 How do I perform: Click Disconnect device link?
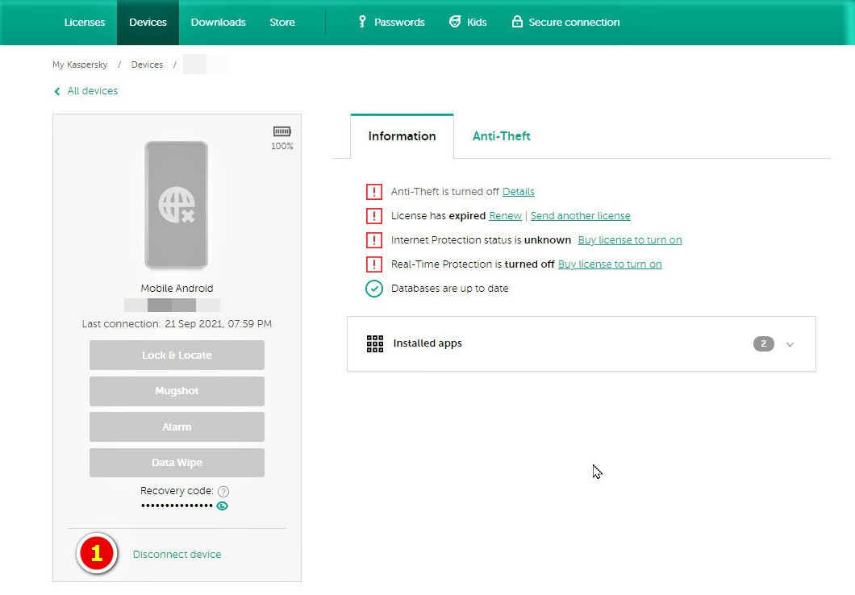click(177, 555)
